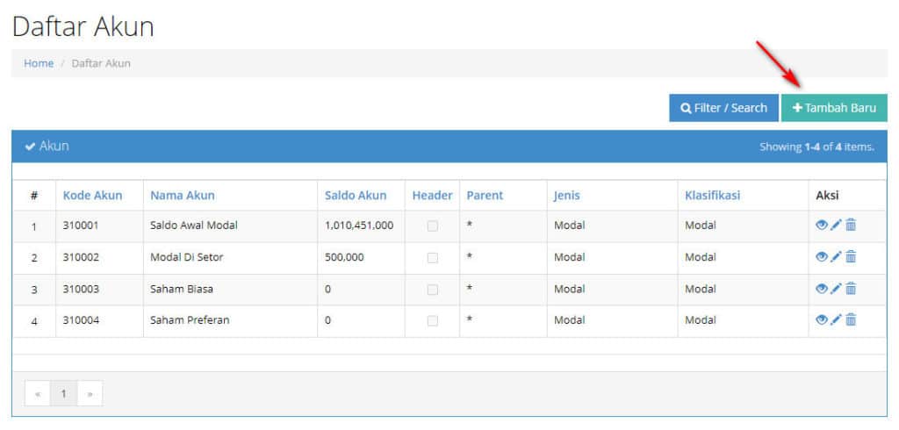Image resolution: width=899 pixels, height=430 pixels.
Task: Go to Home via breadcrumb
Action: pos(39,63)
